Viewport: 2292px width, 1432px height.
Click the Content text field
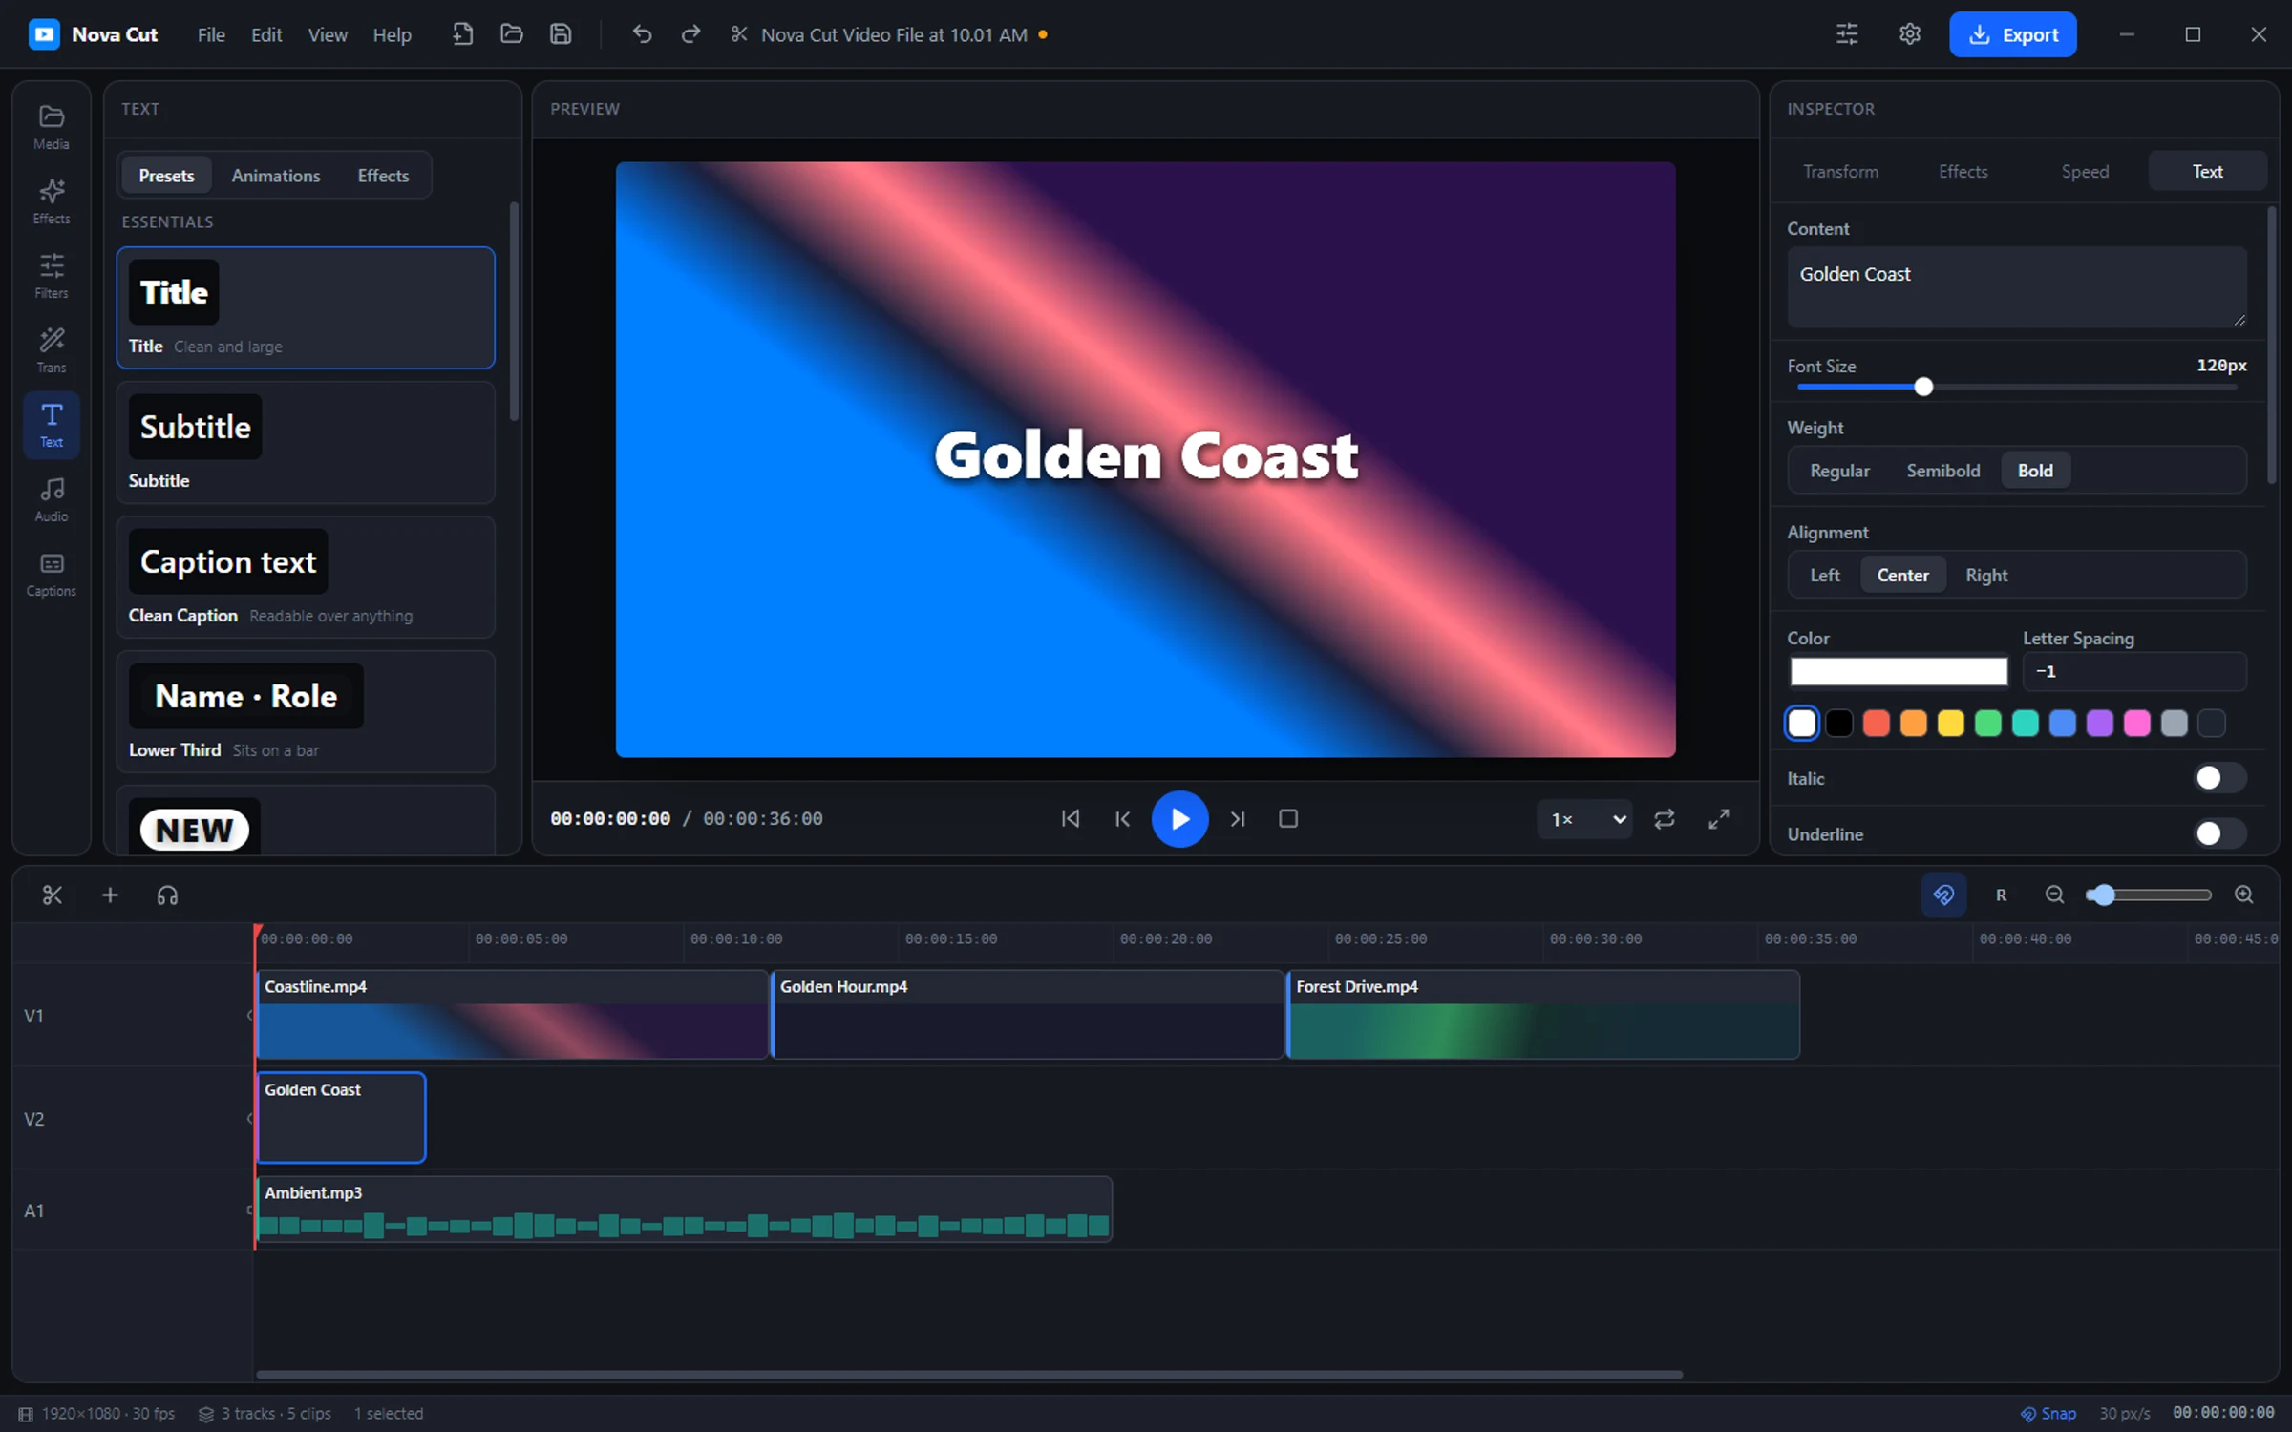pyautogui.click(x=2017, y=287)
